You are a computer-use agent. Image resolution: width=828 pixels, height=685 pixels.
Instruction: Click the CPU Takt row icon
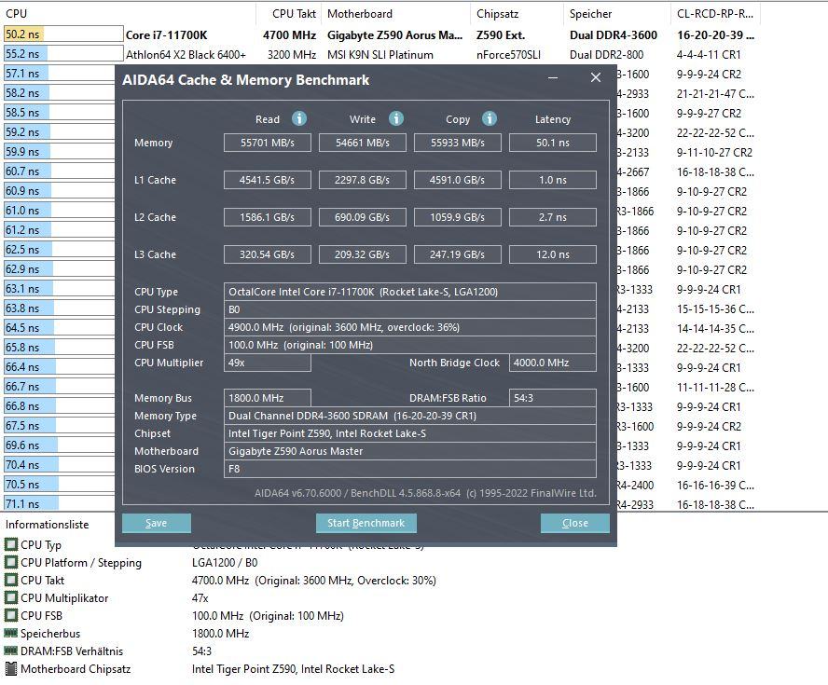(x=10, y=580)
